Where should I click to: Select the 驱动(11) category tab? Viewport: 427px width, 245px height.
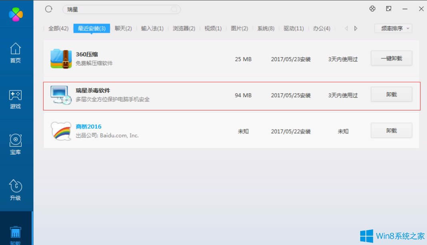tap(293, 28)
